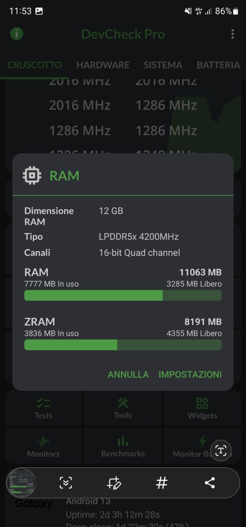Image resolution: width=246 pixels, height=527 pixels.
Task: Tap the share icon in screenshot toolbar
Action: point(210,483)
